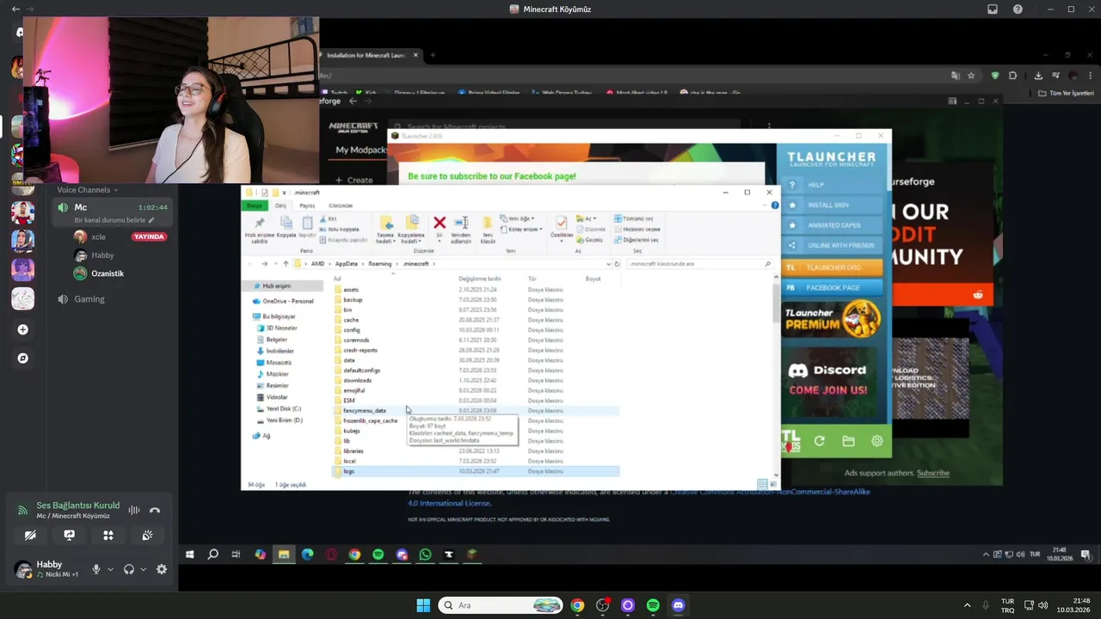Screen dimensions: 1101x619
Task: Click the .minecraft folder search field
Action: coord(698,264)
